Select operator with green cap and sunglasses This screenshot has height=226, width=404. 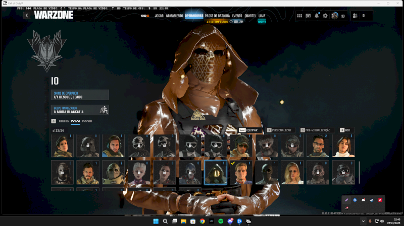(241, 145)
